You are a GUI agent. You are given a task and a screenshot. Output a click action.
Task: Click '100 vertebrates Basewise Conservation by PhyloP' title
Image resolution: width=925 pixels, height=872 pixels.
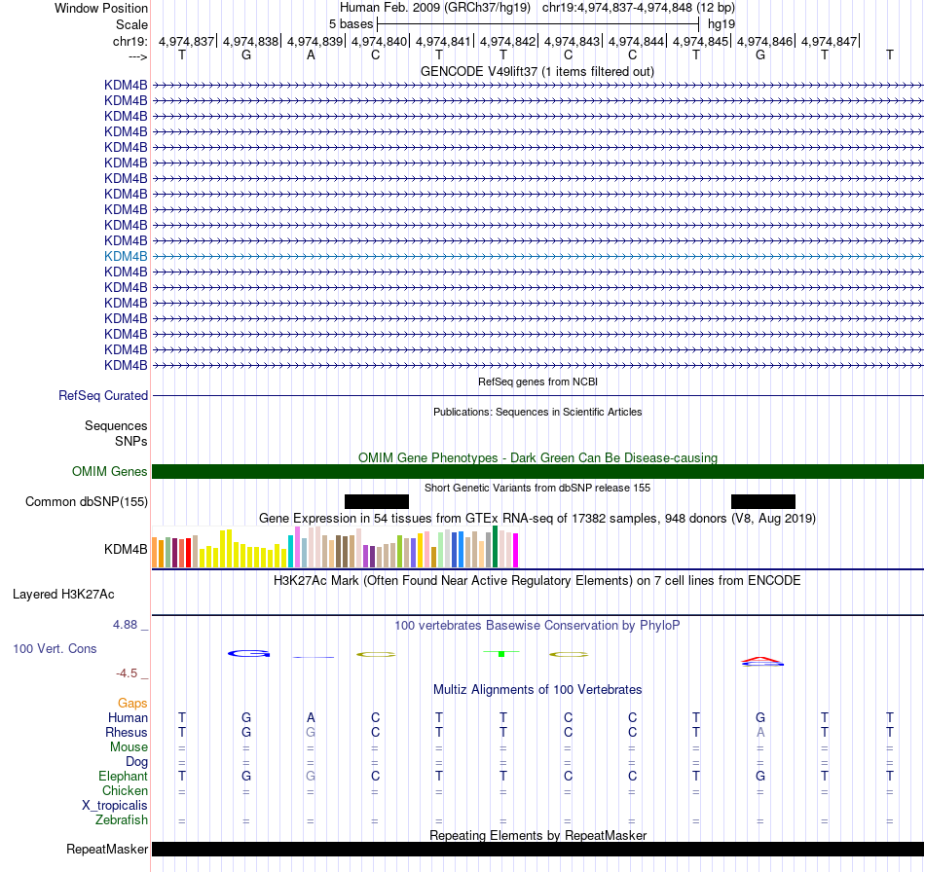click(x=537, y=625)
